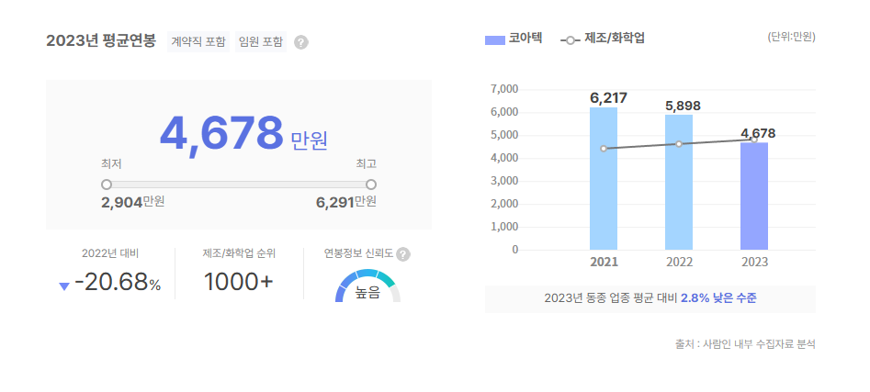Click the 1000+ ranking value
The height and width of the screenshot is (392, 870).
[x=239, y=283]
